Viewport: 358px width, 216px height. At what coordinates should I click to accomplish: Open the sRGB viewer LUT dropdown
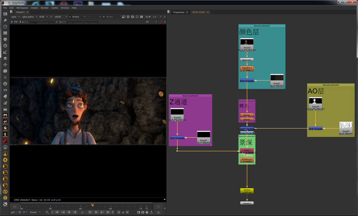coord(61,17)
